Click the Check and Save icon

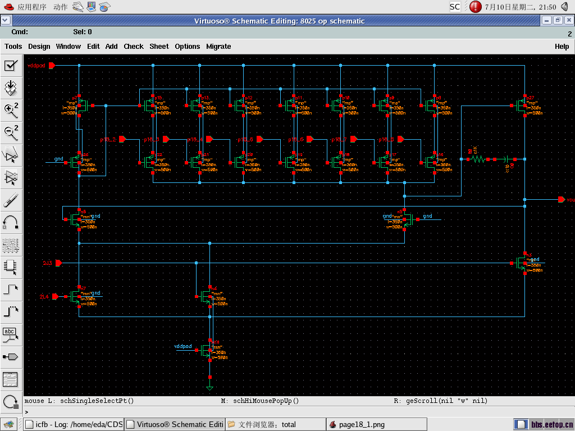[11, 66]
